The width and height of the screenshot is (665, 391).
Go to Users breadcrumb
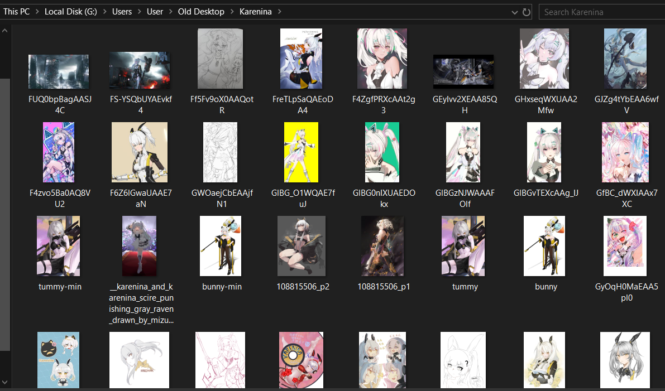[x=122, y=12]
